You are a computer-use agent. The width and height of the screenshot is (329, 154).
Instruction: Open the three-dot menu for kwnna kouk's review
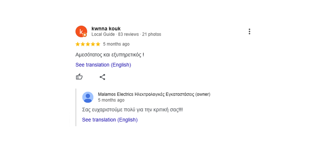point(249,32)
